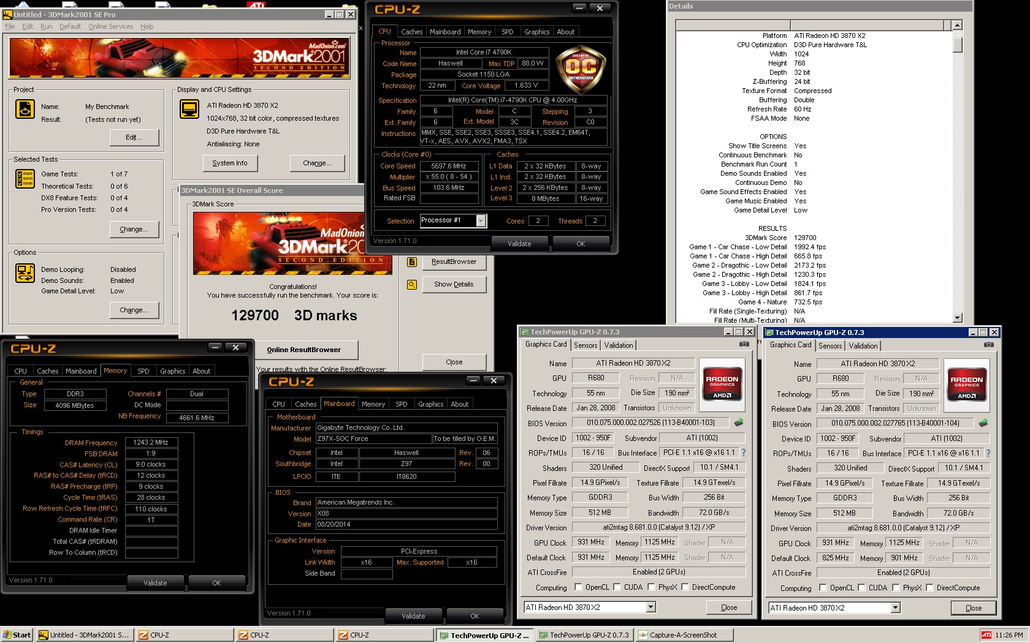Click the camera screenshot icon in left GPU-Z
1030x643 pixels.
744,344
